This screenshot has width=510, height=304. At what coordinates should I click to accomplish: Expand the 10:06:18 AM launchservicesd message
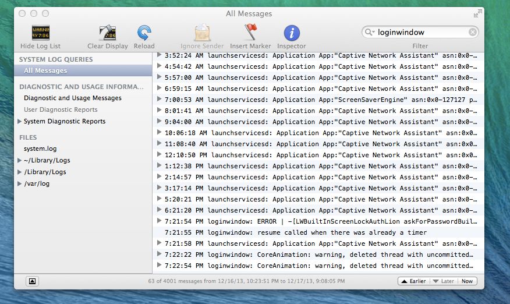[x=159, y=132]
